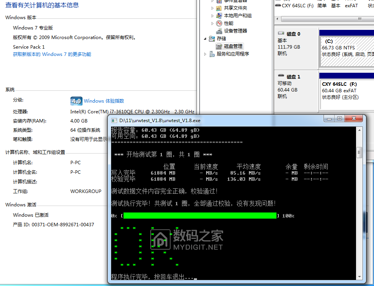Screen dimensions: 374x286
Task: Open the link for more Windows 7 features
Action: point(52,54)
